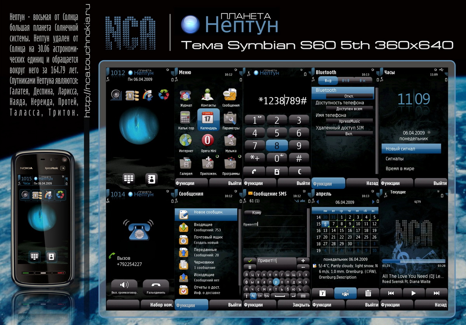Launch Opera Mini icon
The width and height of the screenshot is (466, 325).
(209, 140)
